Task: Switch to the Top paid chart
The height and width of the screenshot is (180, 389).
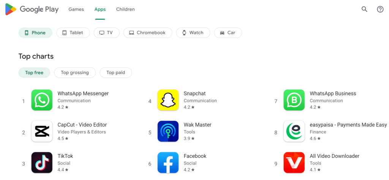Action: 115,73
